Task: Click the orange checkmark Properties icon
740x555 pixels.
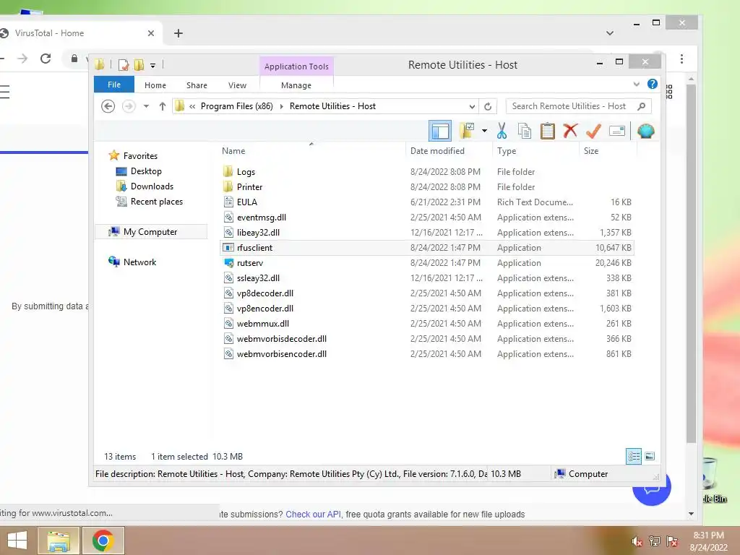Action: [593, 131]
